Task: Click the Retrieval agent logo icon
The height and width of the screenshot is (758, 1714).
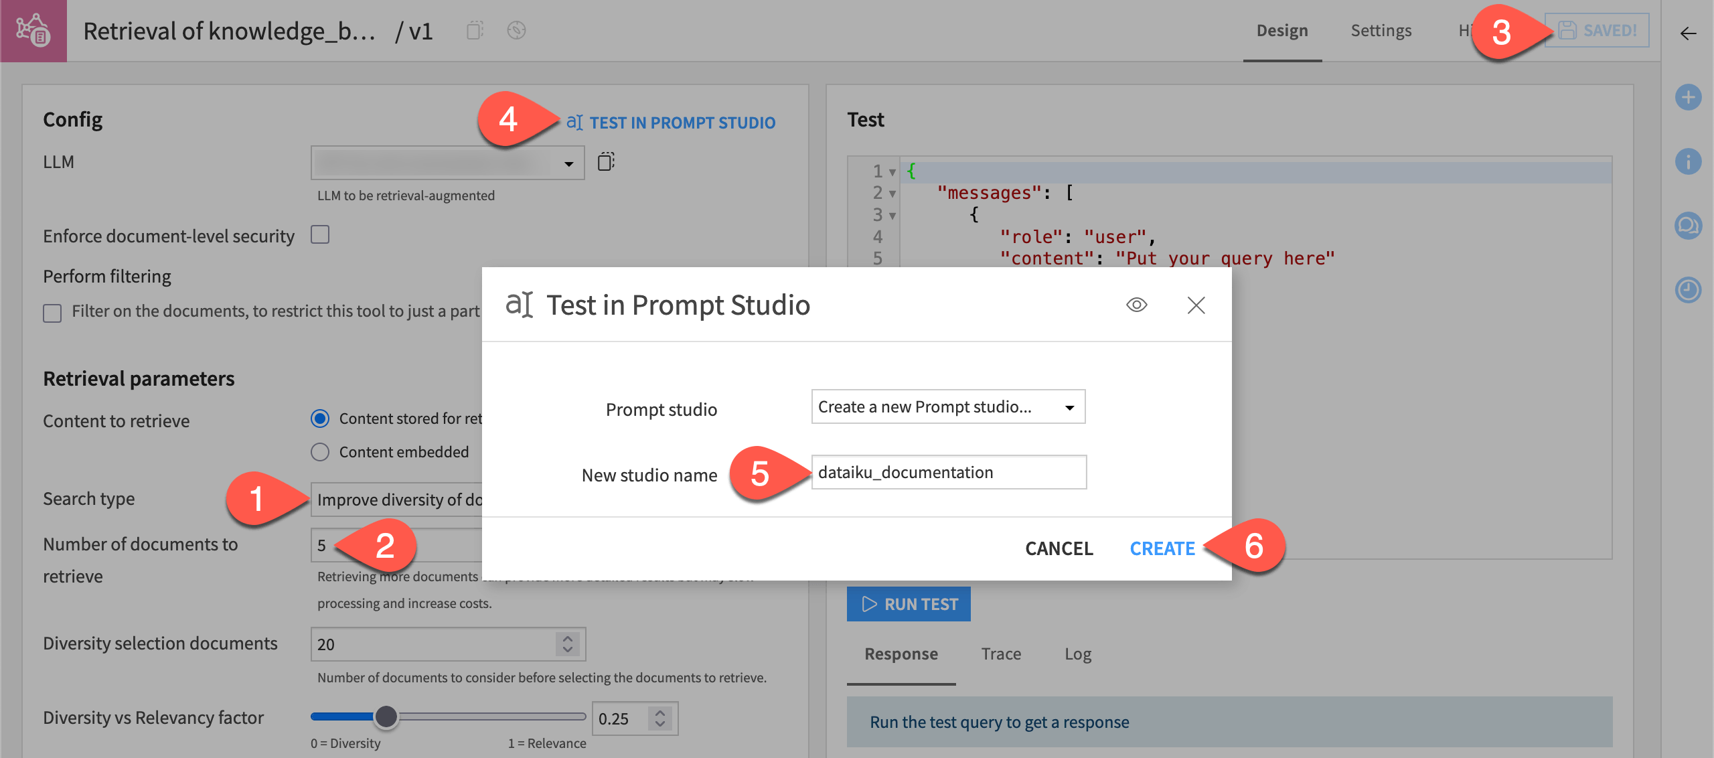Action: pyautogui.click(x=33, y=31)
